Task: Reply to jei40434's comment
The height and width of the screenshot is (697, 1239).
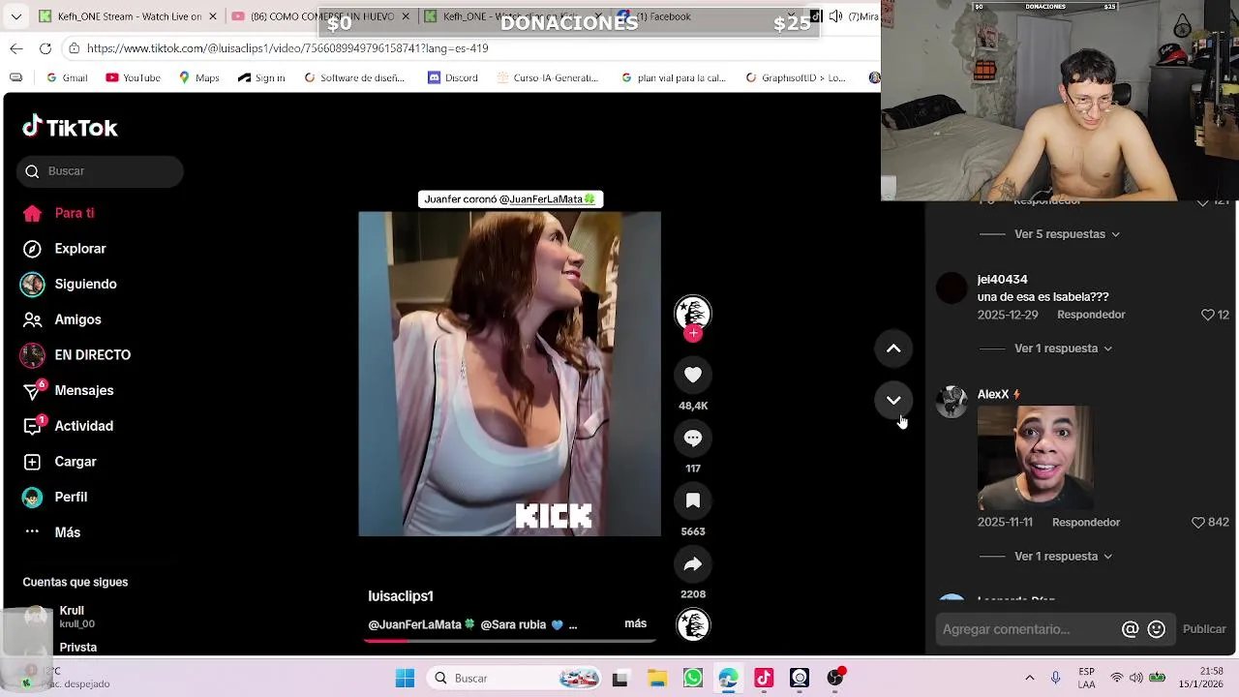Action: click(1091, 315)
